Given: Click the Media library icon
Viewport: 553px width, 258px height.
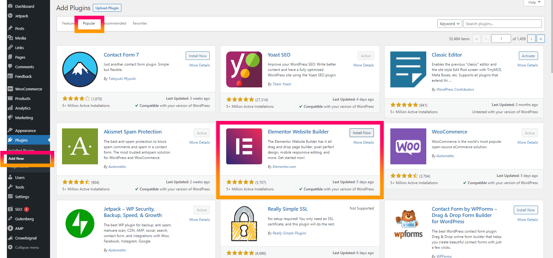Looking at the screenshot, I should point(10,38).
